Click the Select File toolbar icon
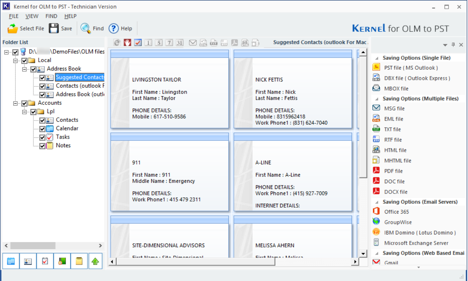This screenshot has height=281, width=468. [13, 28]
